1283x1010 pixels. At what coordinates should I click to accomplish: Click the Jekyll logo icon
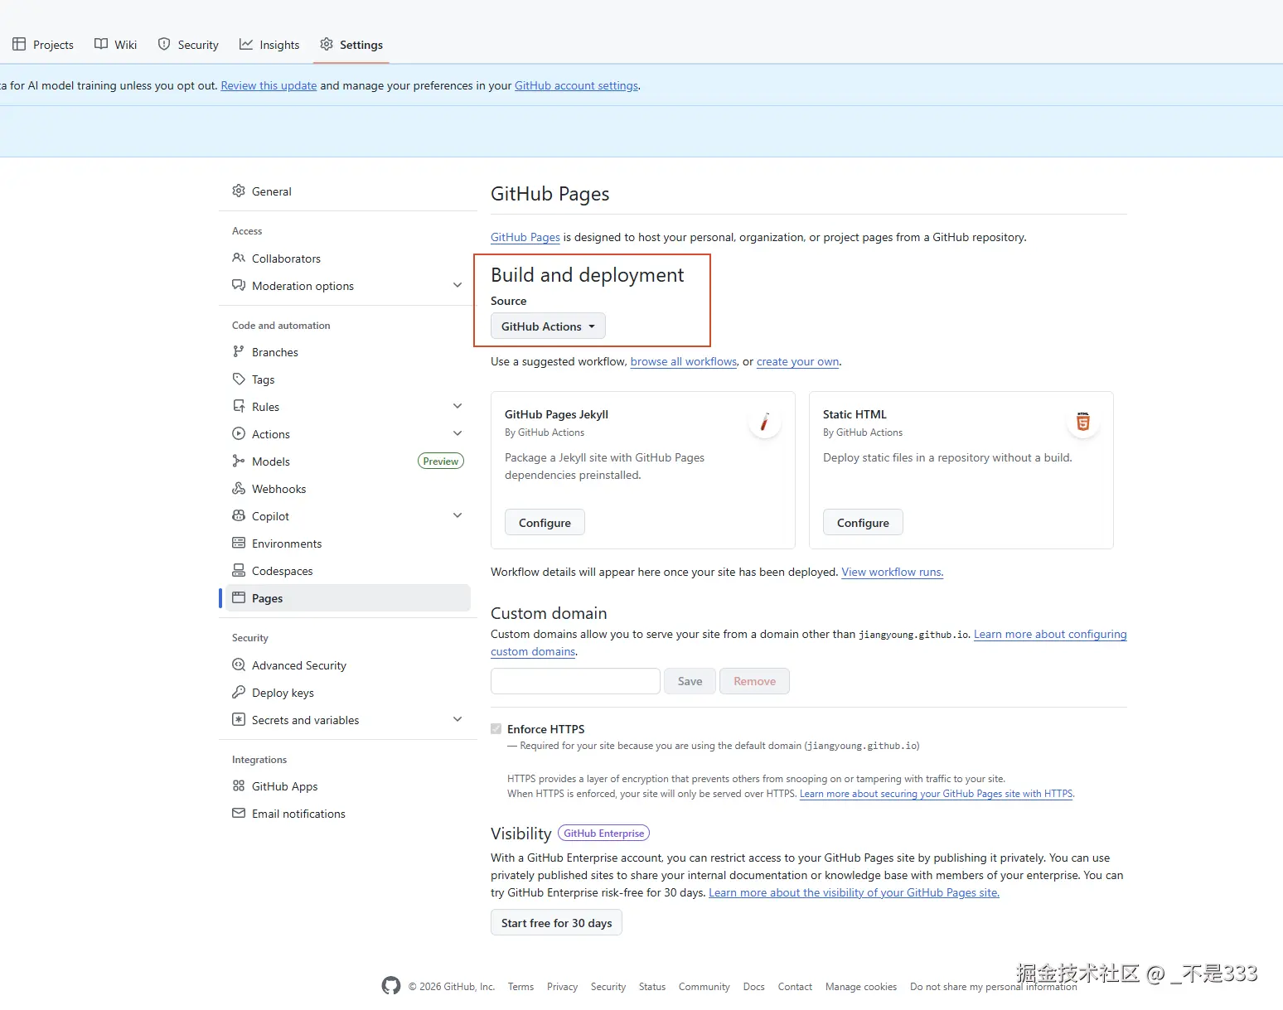pos(764,422)
